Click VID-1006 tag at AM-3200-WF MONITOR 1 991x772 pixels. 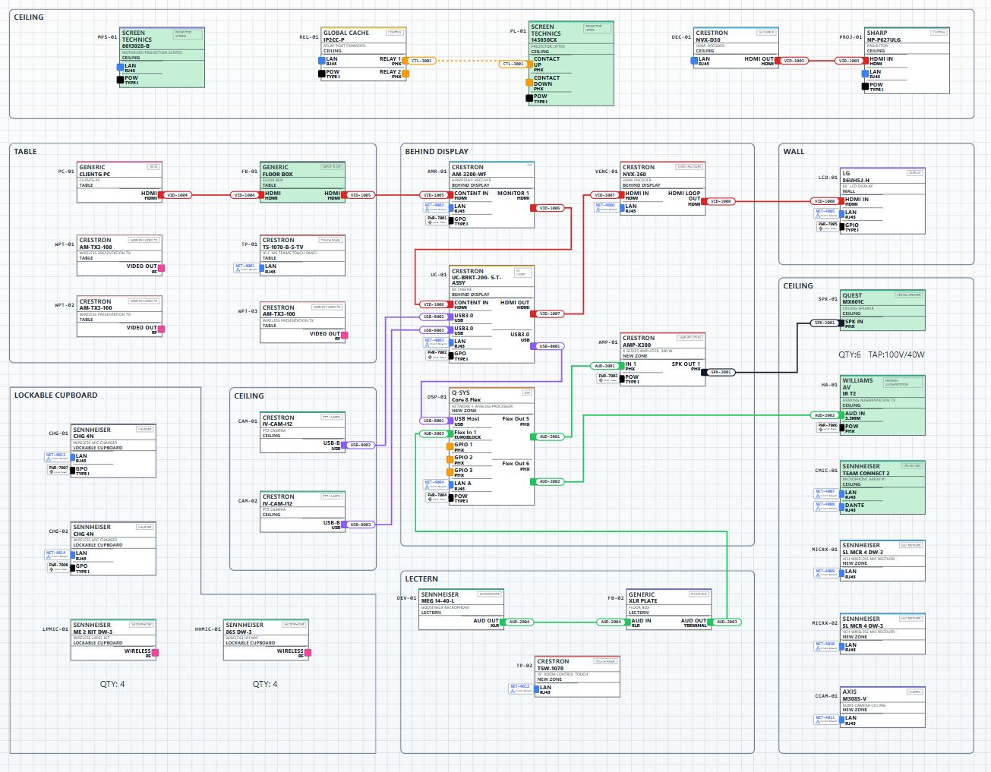(x=550, y=208)
